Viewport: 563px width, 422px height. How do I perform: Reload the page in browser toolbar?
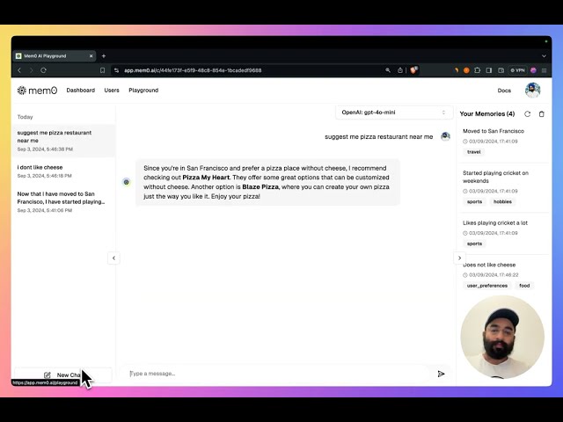[x=43, y=70]
